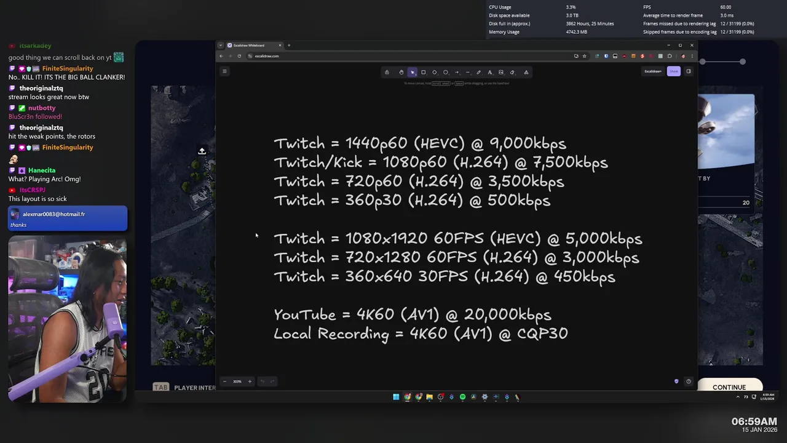This screenshot has width=787, height=443.
Task: Open File Explorer from the taskbar
Action: pos(429,397)
